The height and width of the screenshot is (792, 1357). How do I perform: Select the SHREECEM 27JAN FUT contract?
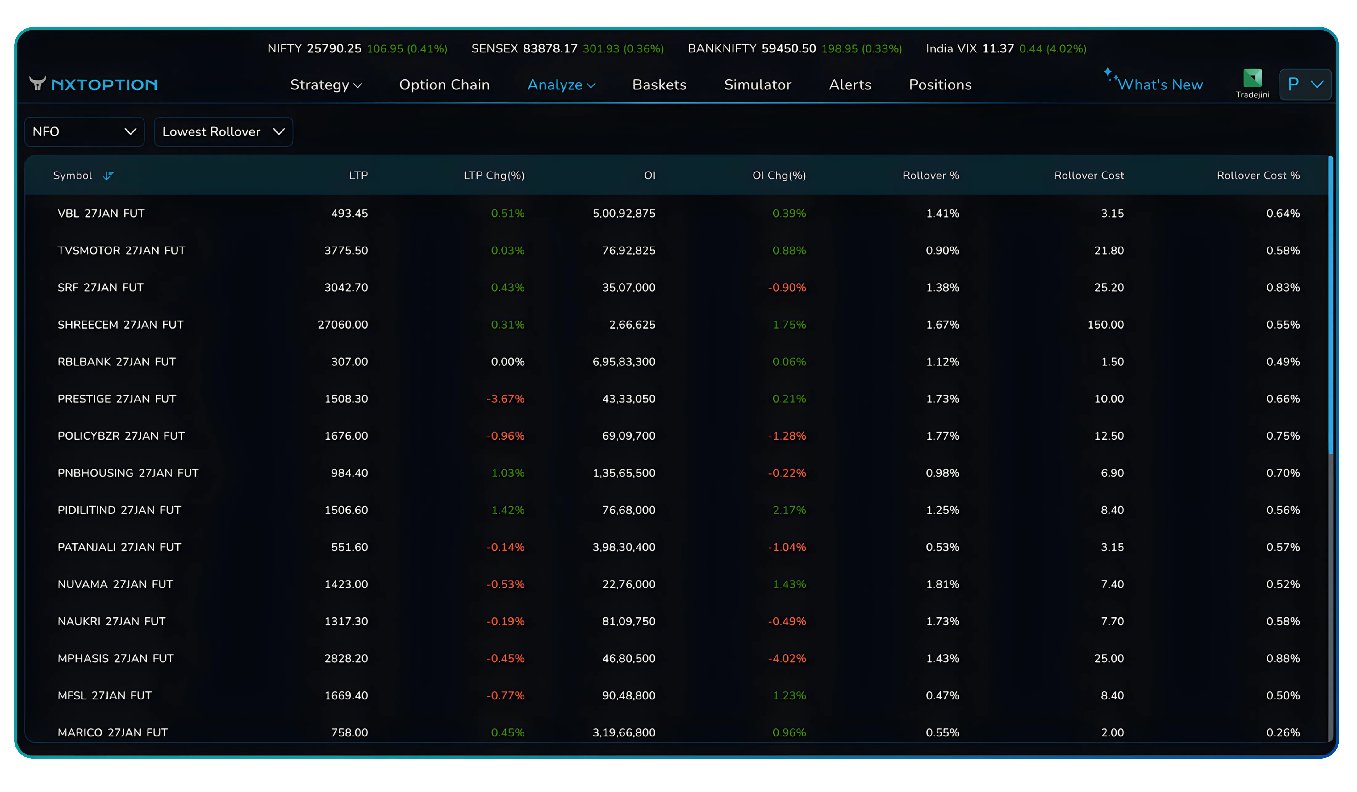[x=121, y=325]
